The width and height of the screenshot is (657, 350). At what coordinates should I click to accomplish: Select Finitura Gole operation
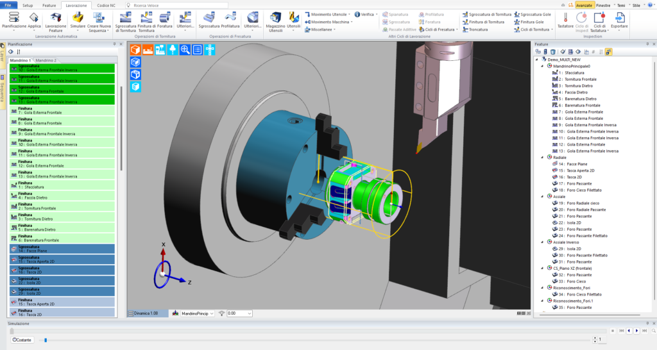[529, 22]
